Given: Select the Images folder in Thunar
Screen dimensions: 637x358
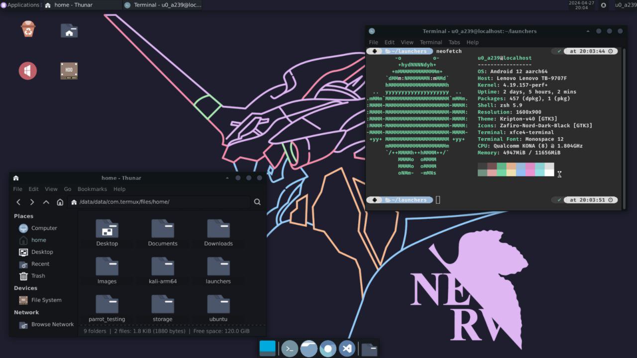Looking at the screenshot, I should (x=107, y=270).
